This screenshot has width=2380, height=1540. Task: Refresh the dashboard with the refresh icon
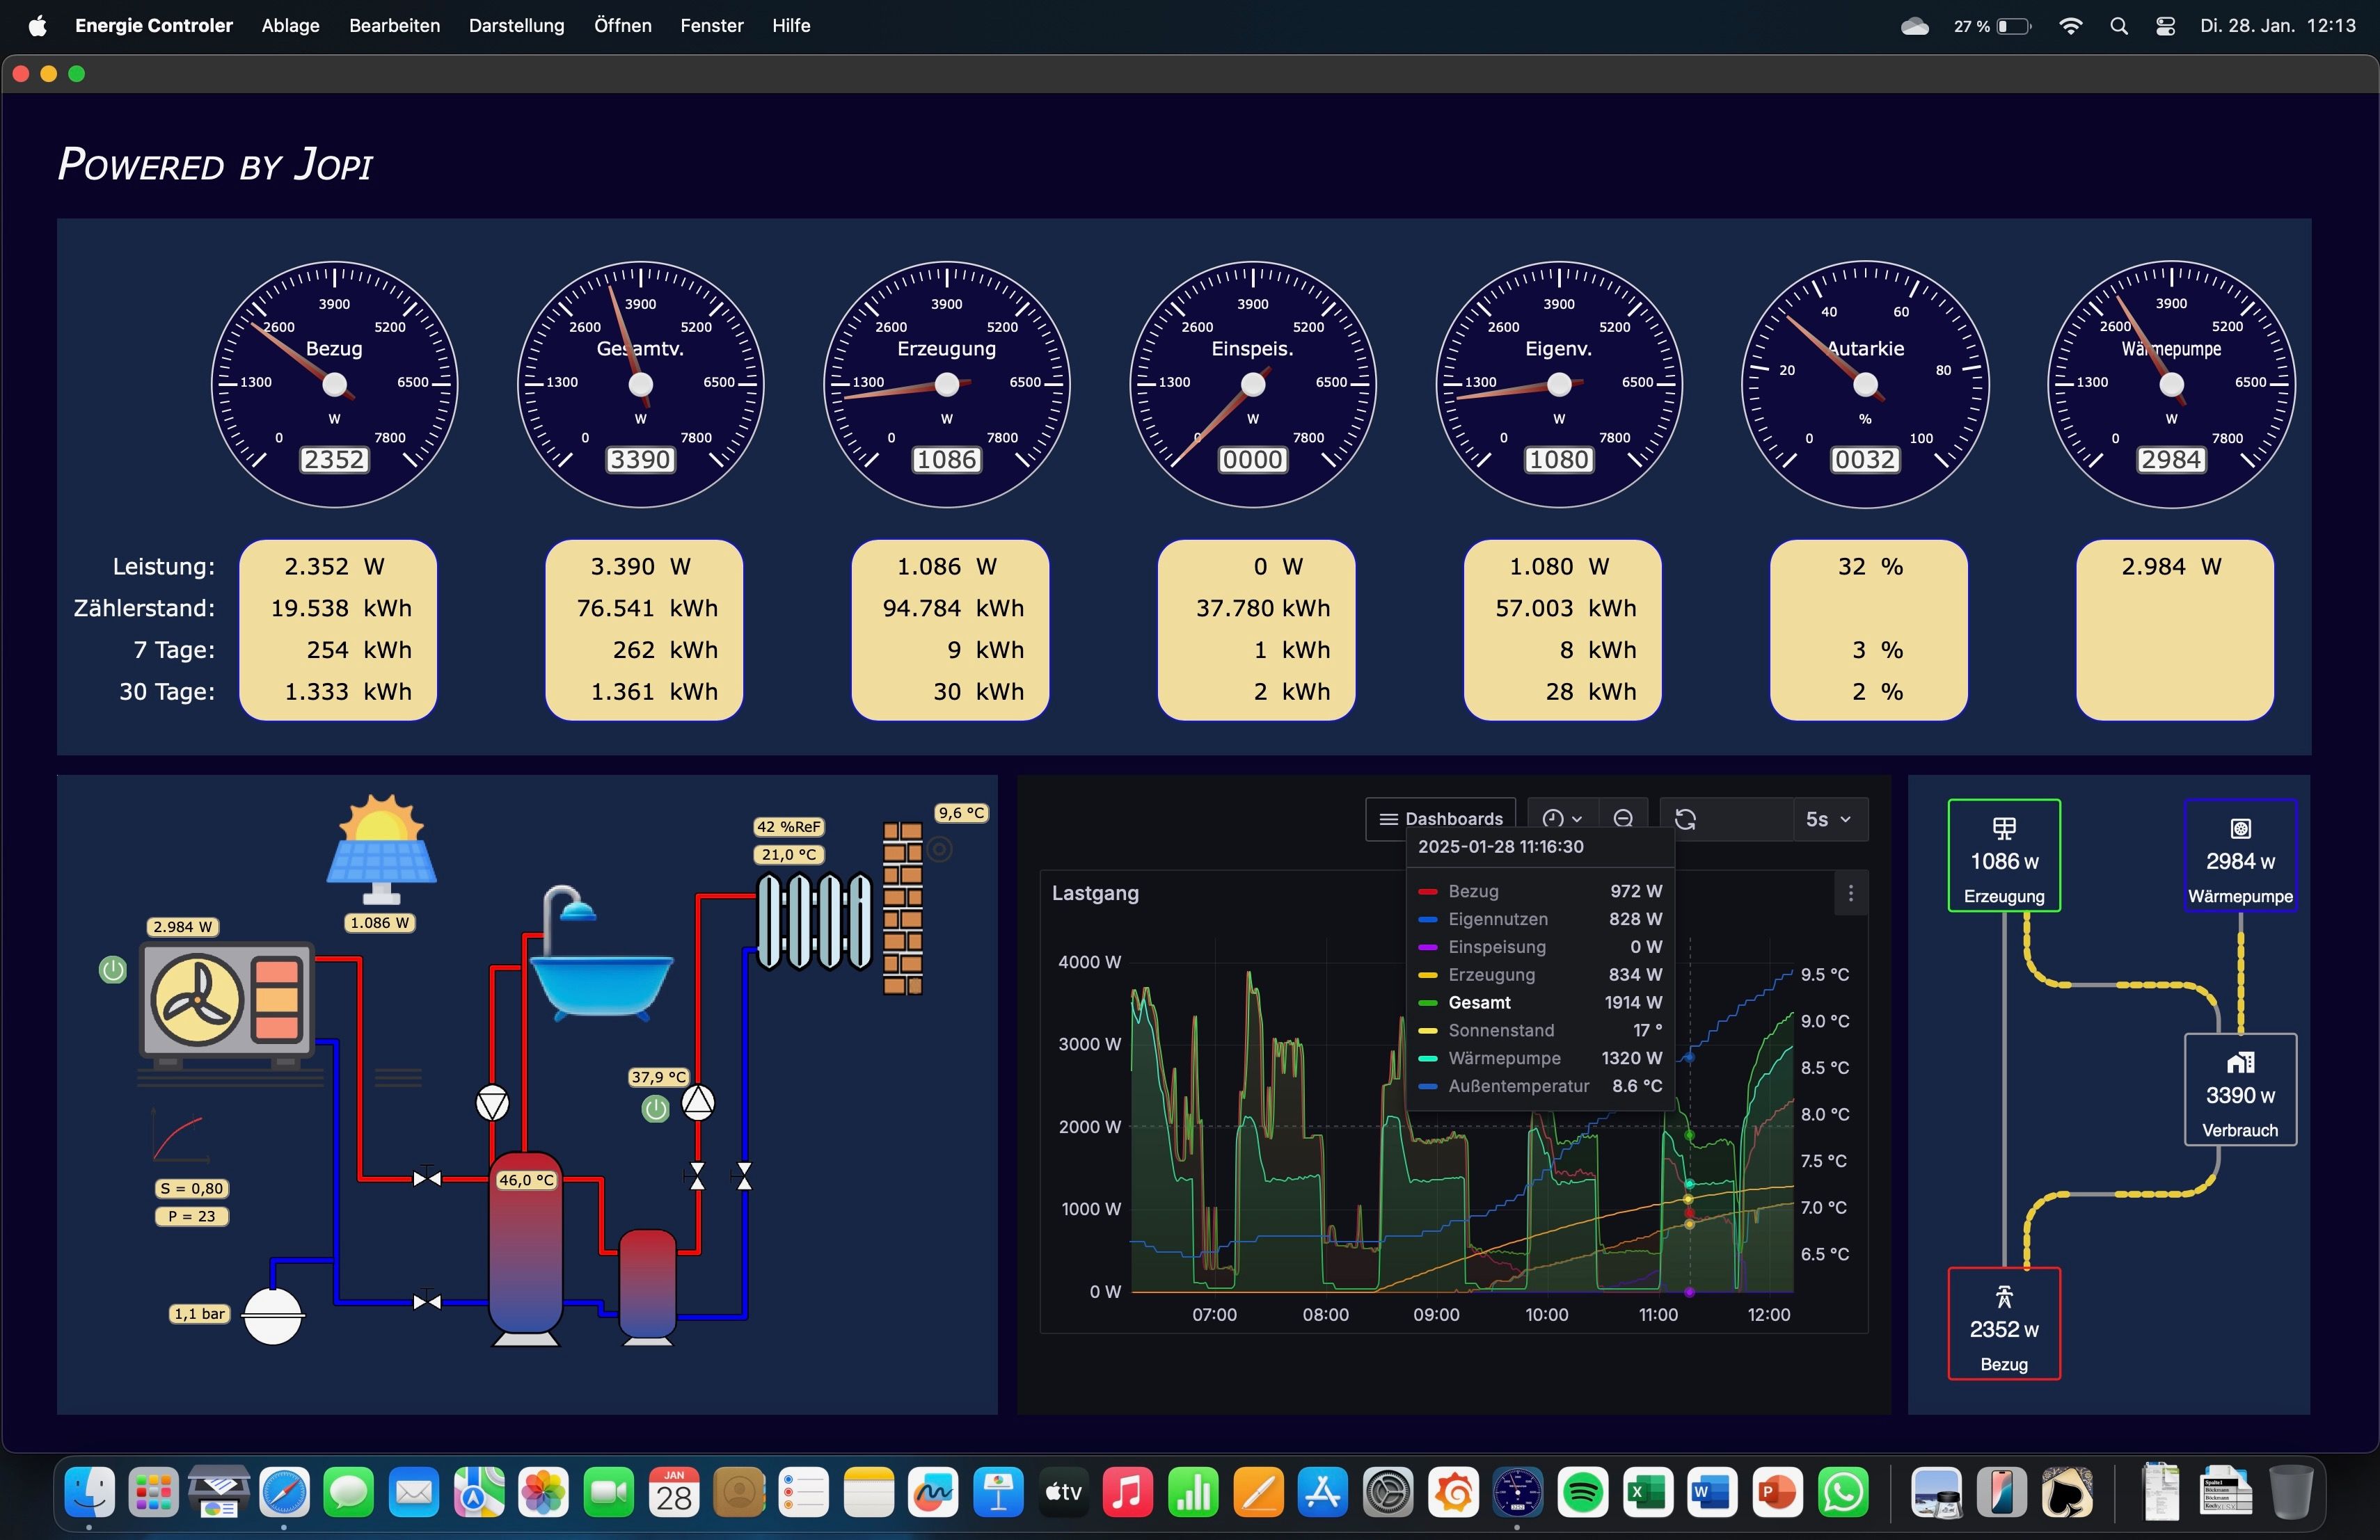[x=1688, y=817]
